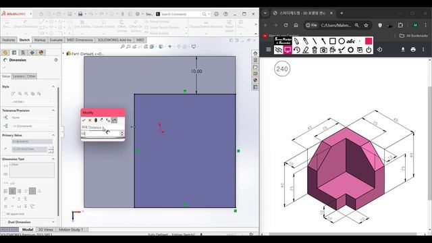The image size is (432, 243).
Task: Click the Rebuild traffic-light icon in Modify dialog
Action: click(96, 120)
